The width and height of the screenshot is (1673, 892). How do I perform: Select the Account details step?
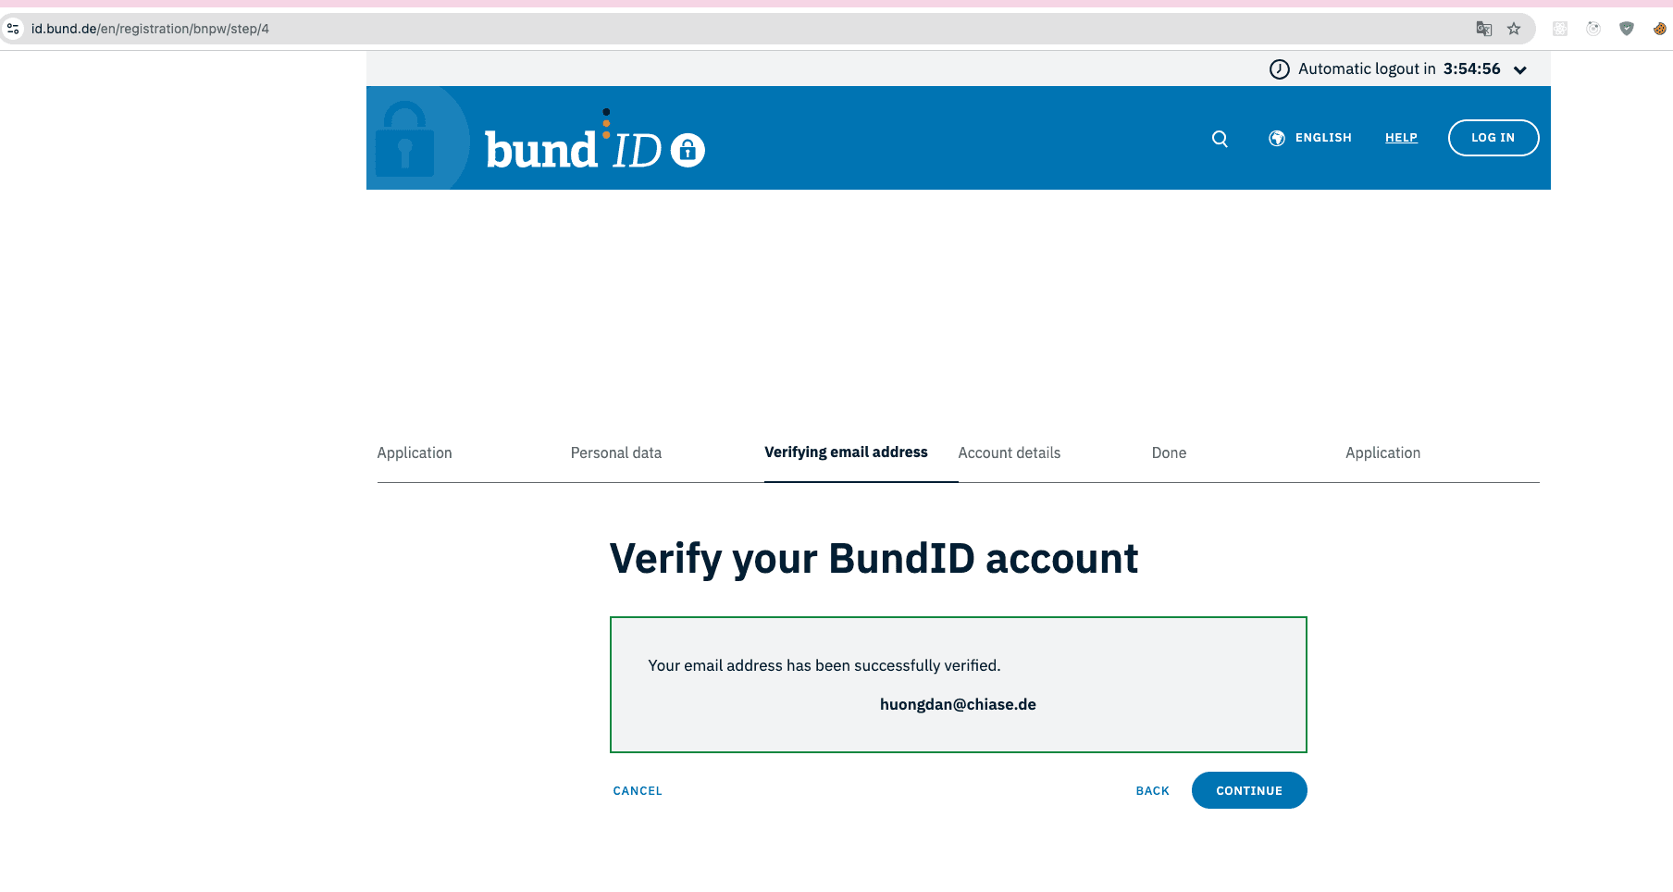1009,452
